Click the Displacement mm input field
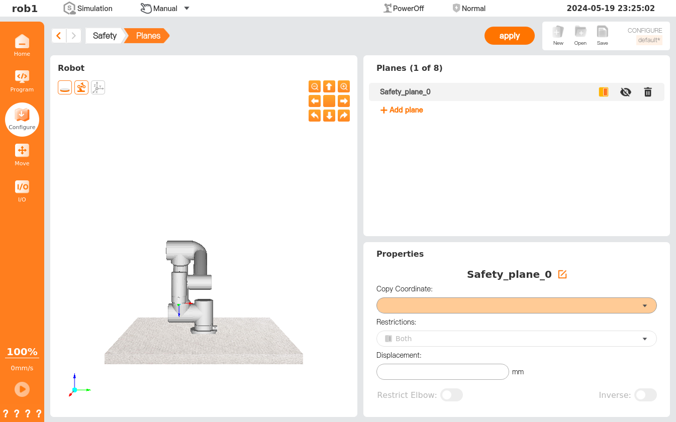This screenshot has width=676, height=422. point(442,372)
